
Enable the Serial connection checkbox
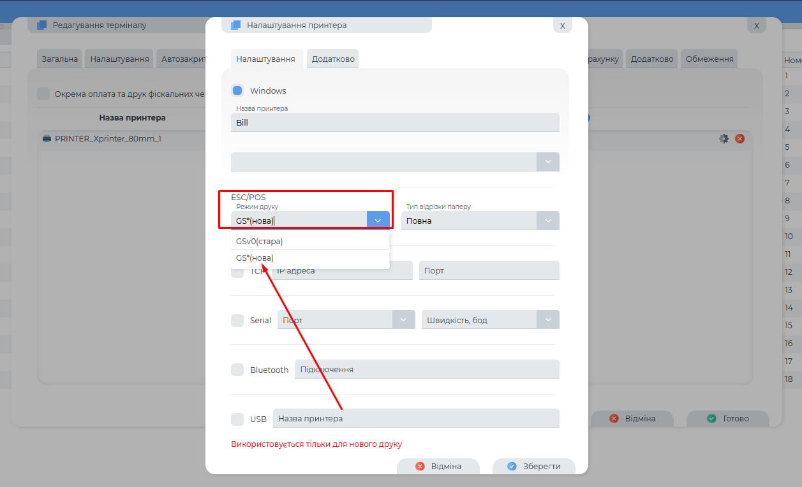pyautogui.click(x=237, y=320)
